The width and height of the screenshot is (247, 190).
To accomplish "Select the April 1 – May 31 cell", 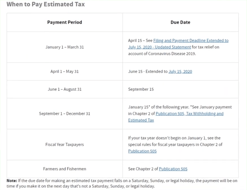I will 65,72.
